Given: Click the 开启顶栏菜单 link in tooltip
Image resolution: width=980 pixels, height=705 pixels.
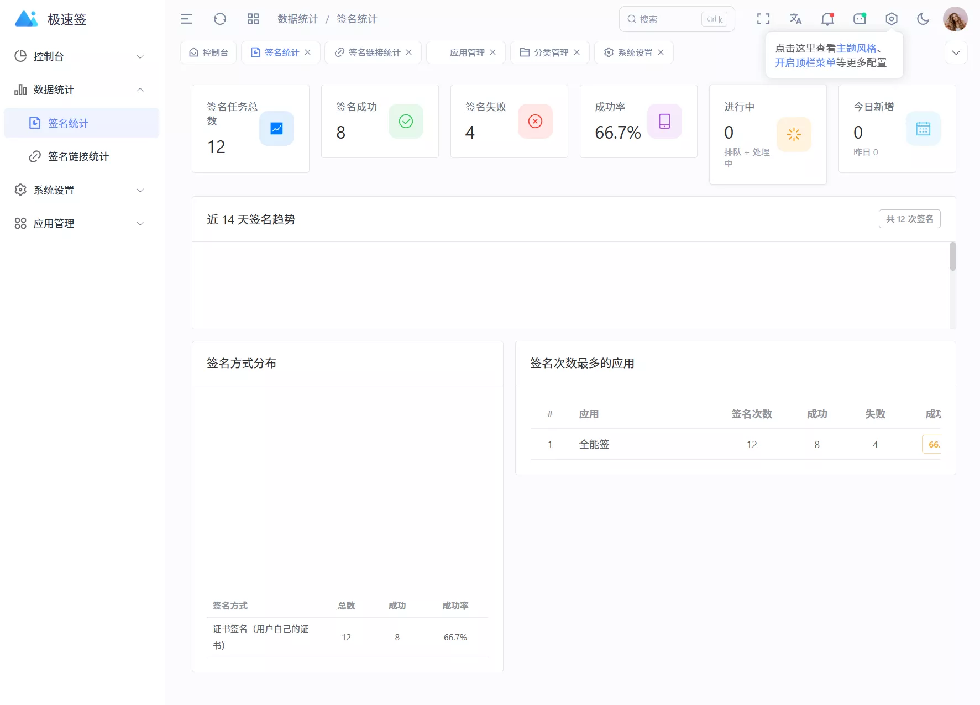Looking at the screenshot, I should [x=805, y=62].
